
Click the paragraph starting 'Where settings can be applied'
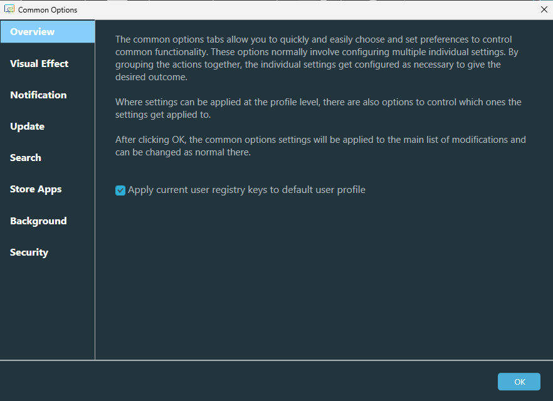318,108
